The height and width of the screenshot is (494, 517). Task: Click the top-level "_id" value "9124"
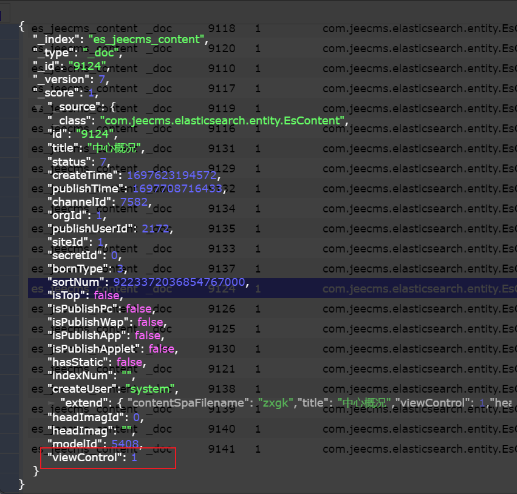pyautogui.click(x=87, y=66)
